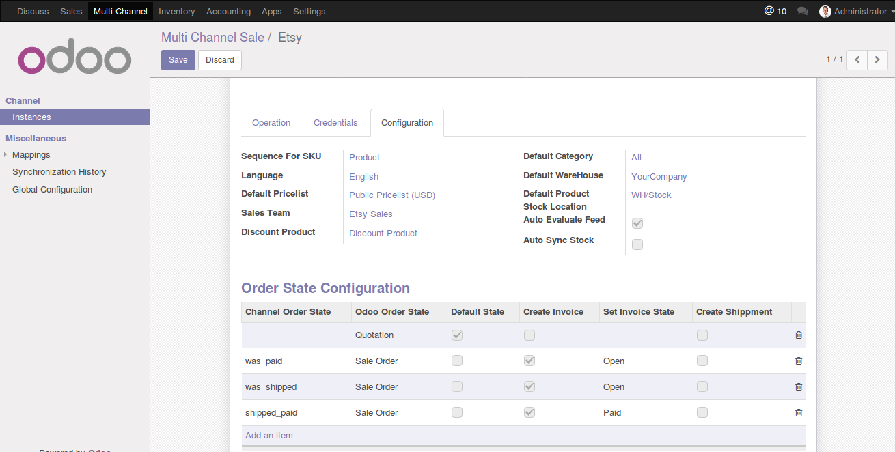Toggle the Auto Evaluate Feed checkbox
Image resolution: width=895 pixels, height=452 pixels.
coord(637,223)
